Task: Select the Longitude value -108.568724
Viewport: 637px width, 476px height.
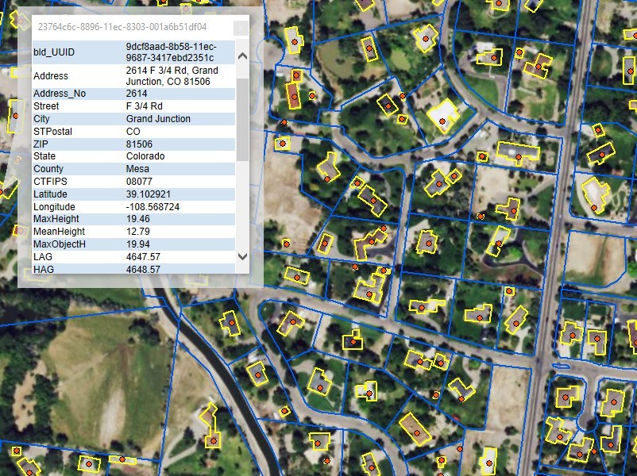Action: click(x=152, y=207)
